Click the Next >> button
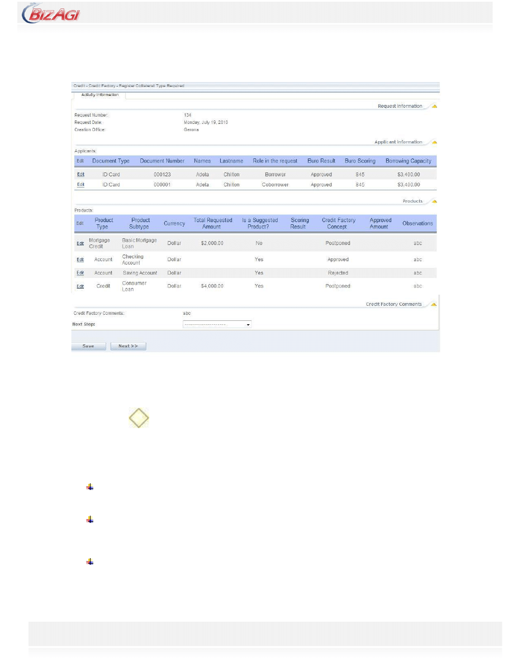The width and height of the screenshot is (513, 663). tap(128, 346)
